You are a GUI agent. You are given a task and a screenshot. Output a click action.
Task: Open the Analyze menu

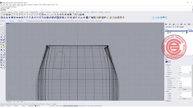click(x=44, y=4)
